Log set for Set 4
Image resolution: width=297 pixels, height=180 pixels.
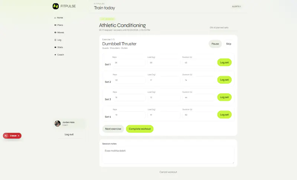point(224,114)
